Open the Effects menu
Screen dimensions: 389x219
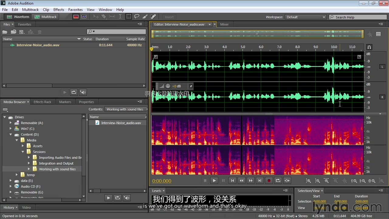click(x=59, y=10)
